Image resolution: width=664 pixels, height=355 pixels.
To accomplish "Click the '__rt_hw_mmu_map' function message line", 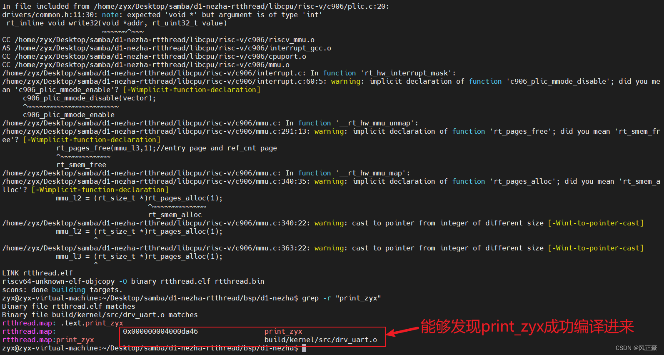I will pyautogui.click(x=206, y=173).
